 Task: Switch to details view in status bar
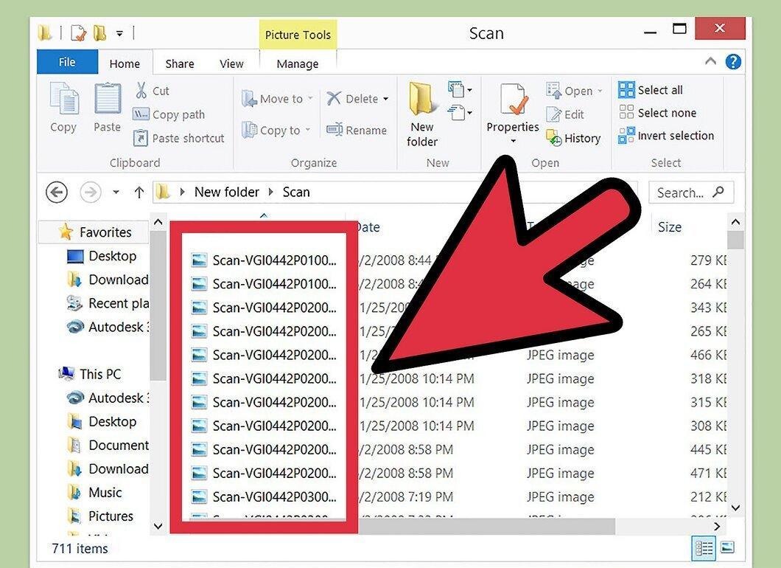pyautogui.click(x=704, y=548)
